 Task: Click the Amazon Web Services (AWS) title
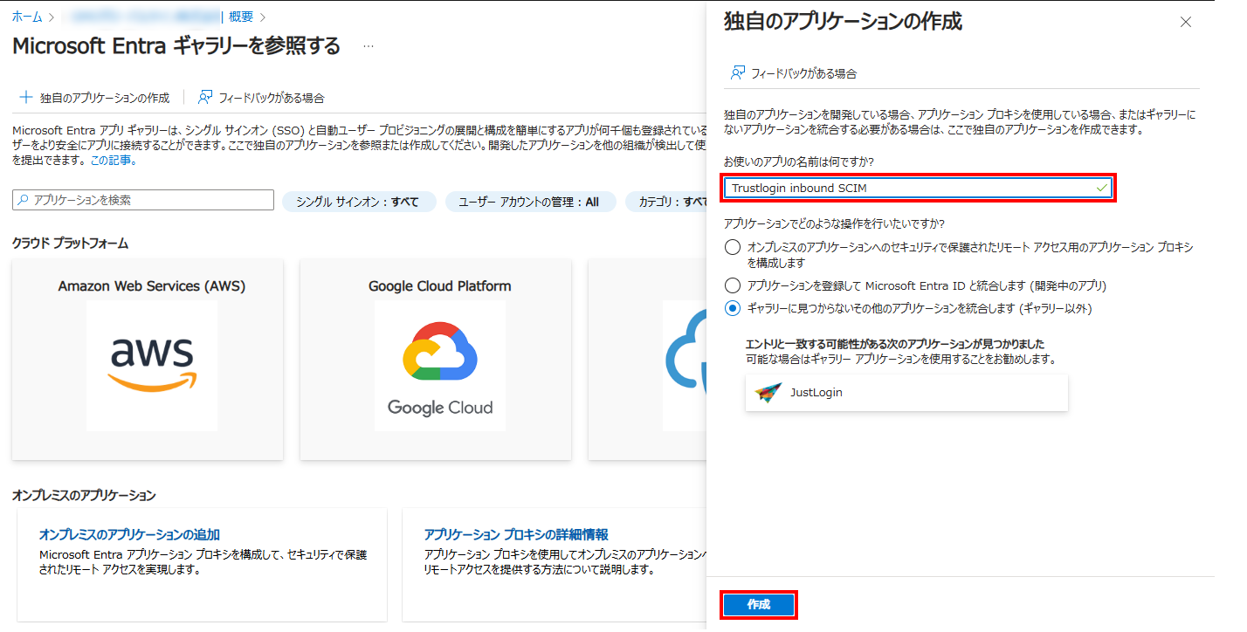point(152,286)
